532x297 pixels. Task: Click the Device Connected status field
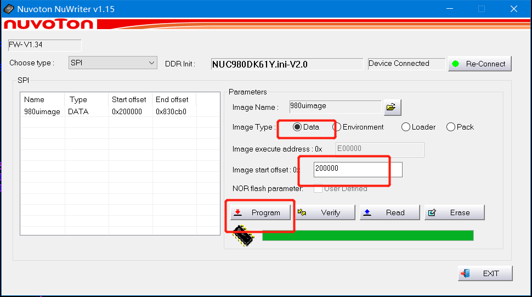click(x=406, y=64)
